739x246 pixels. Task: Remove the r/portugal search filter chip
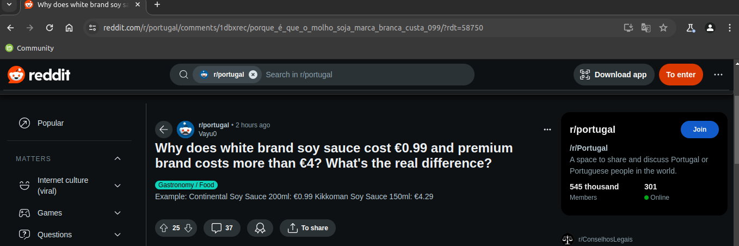(253, 75)
